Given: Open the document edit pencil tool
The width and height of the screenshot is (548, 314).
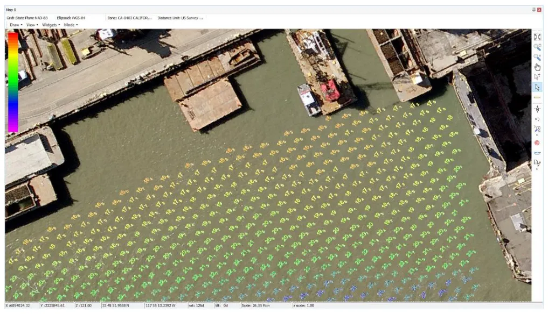Looking at the screenshot, I should pos(537,163).
